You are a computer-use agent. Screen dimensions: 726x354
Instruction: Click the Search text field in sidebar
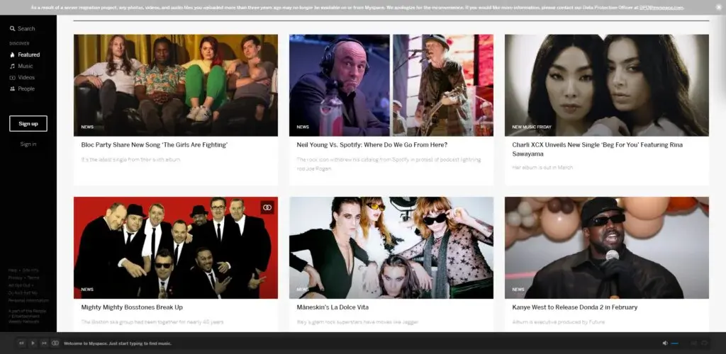pos(26,28)
